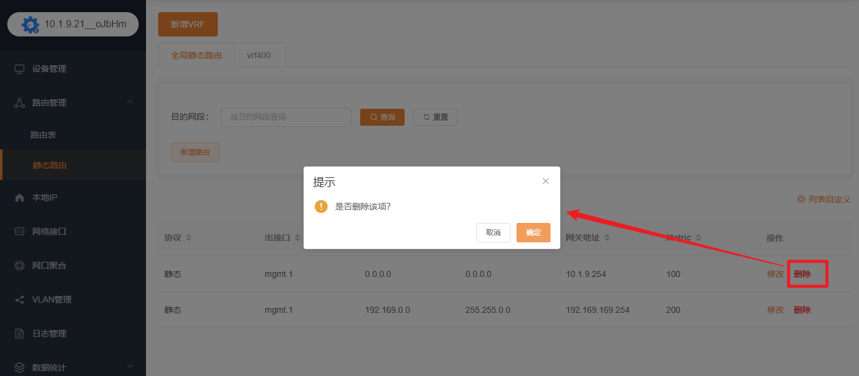
Task: Collapse the 路由管理 menu chevron
Action: coord(130,102)
